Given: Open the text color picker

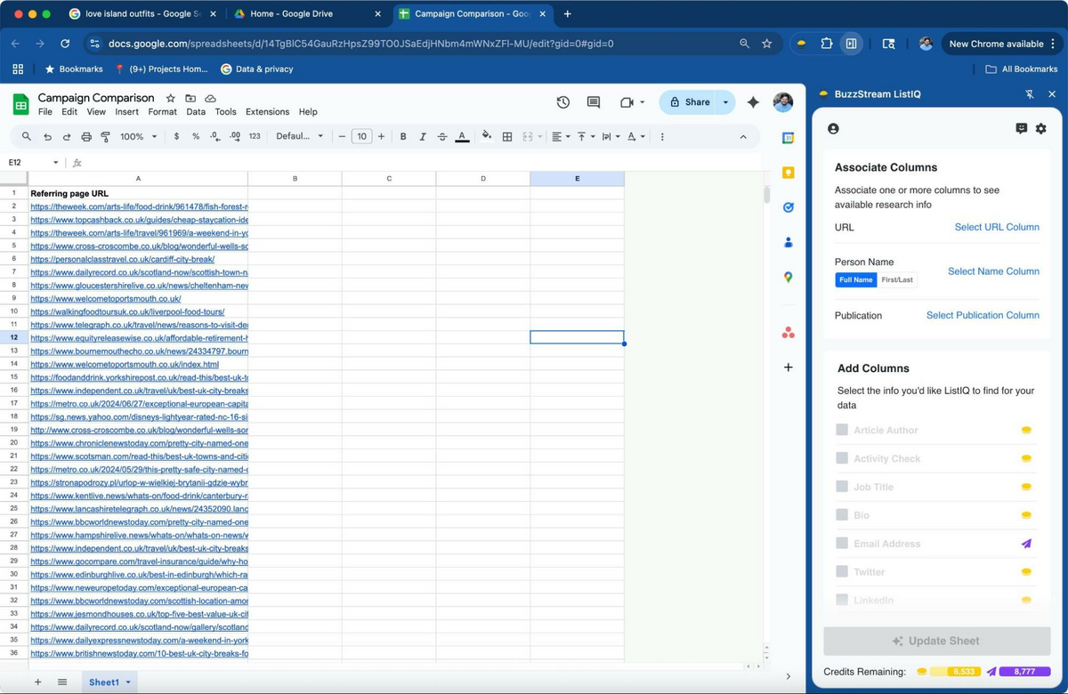Looking at the screenshot, I should coord(461,136).
